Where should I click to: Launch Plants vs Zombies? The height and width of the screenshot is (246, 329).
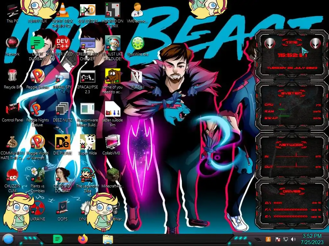click(38, 181)
